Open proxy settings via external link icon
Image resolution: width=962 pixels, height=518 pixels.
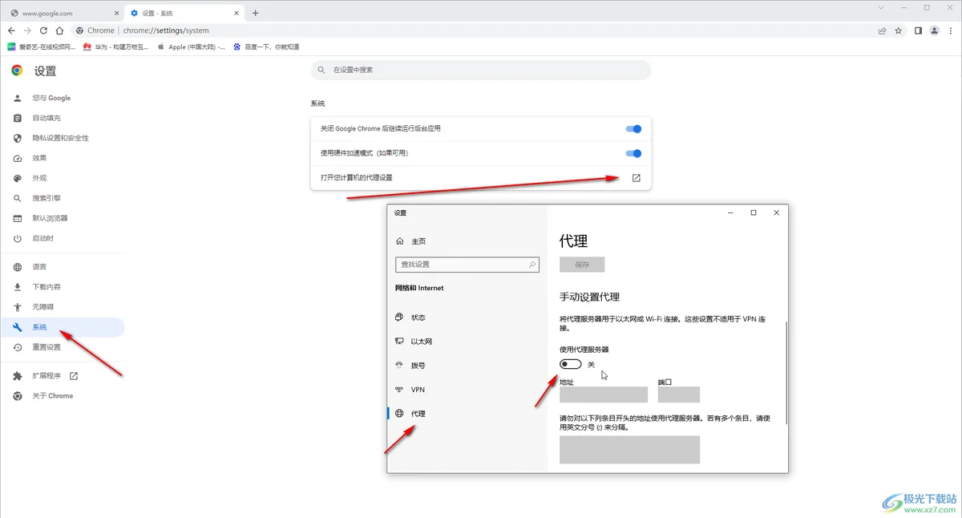pos(635,177)
